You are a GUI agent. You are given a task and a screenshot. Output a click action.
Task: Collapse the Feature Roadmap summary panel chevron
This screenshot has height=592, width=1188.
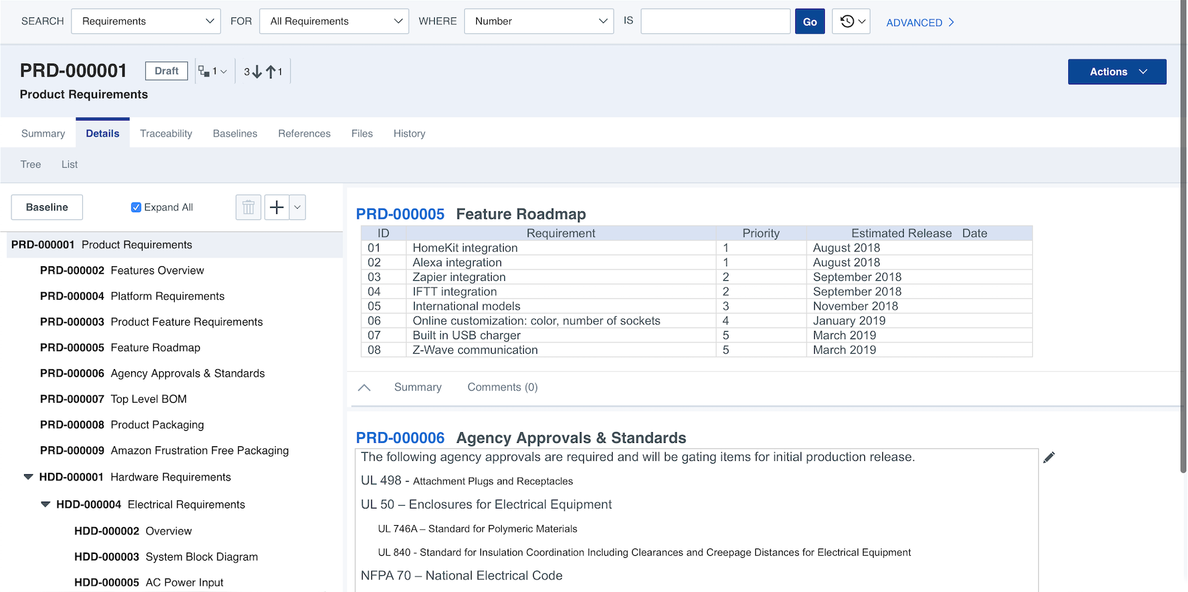click(x=364, y=387)
